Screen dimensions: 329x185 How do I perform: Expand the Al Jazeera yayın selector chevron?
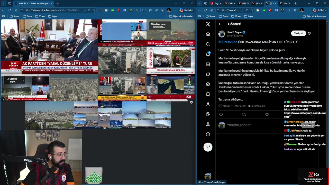click(x=23, y=80)
